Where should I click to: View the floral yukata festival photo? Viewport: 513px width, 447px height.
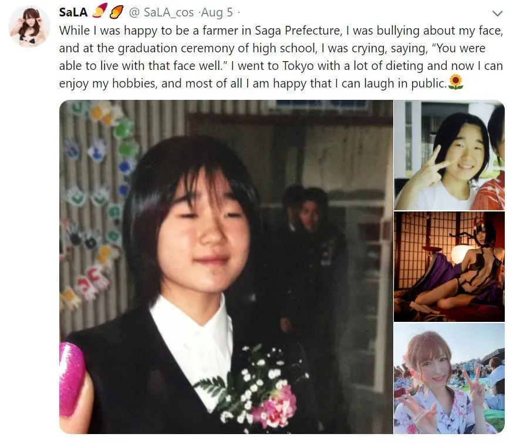click(449, 378)
